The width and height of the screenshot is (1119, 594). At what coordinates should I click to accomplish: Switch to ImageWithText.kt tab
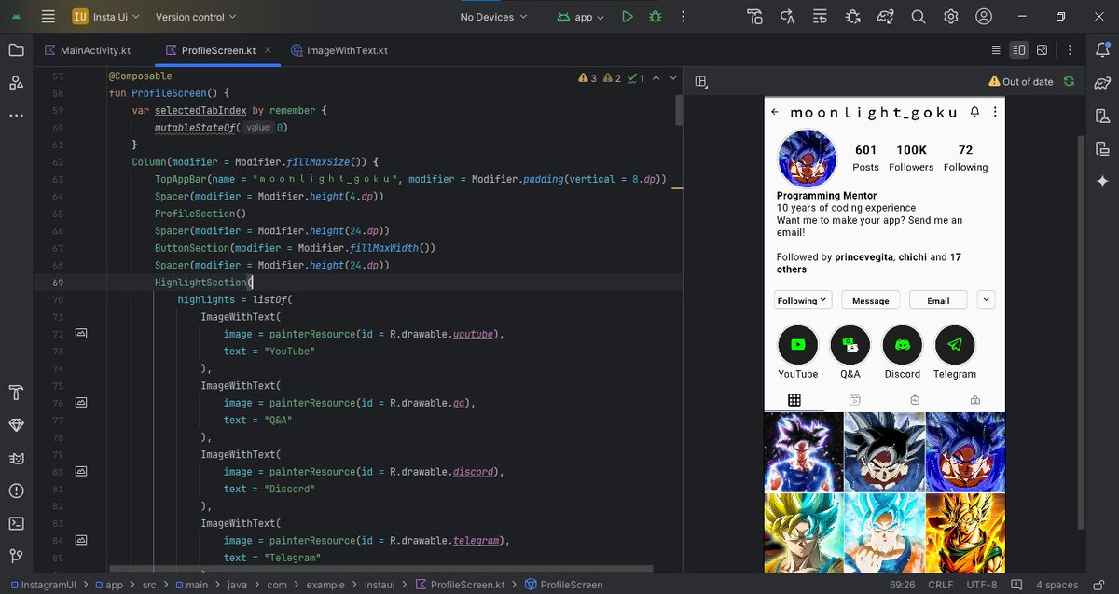click(339, 50)
